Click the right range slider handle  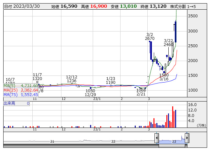187,138
